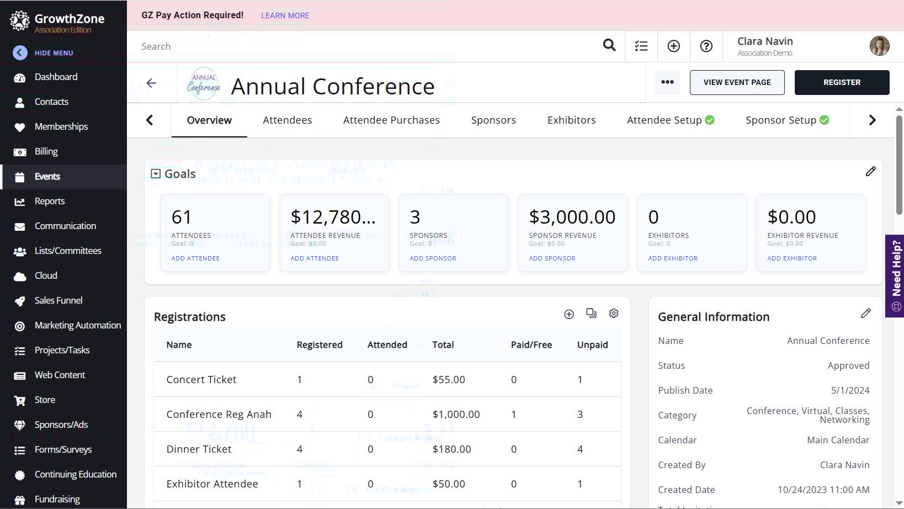The width and height of the screenshot is (904, 509).
Task: Click the Goals edit pencil icon
Action: [870, 172]
